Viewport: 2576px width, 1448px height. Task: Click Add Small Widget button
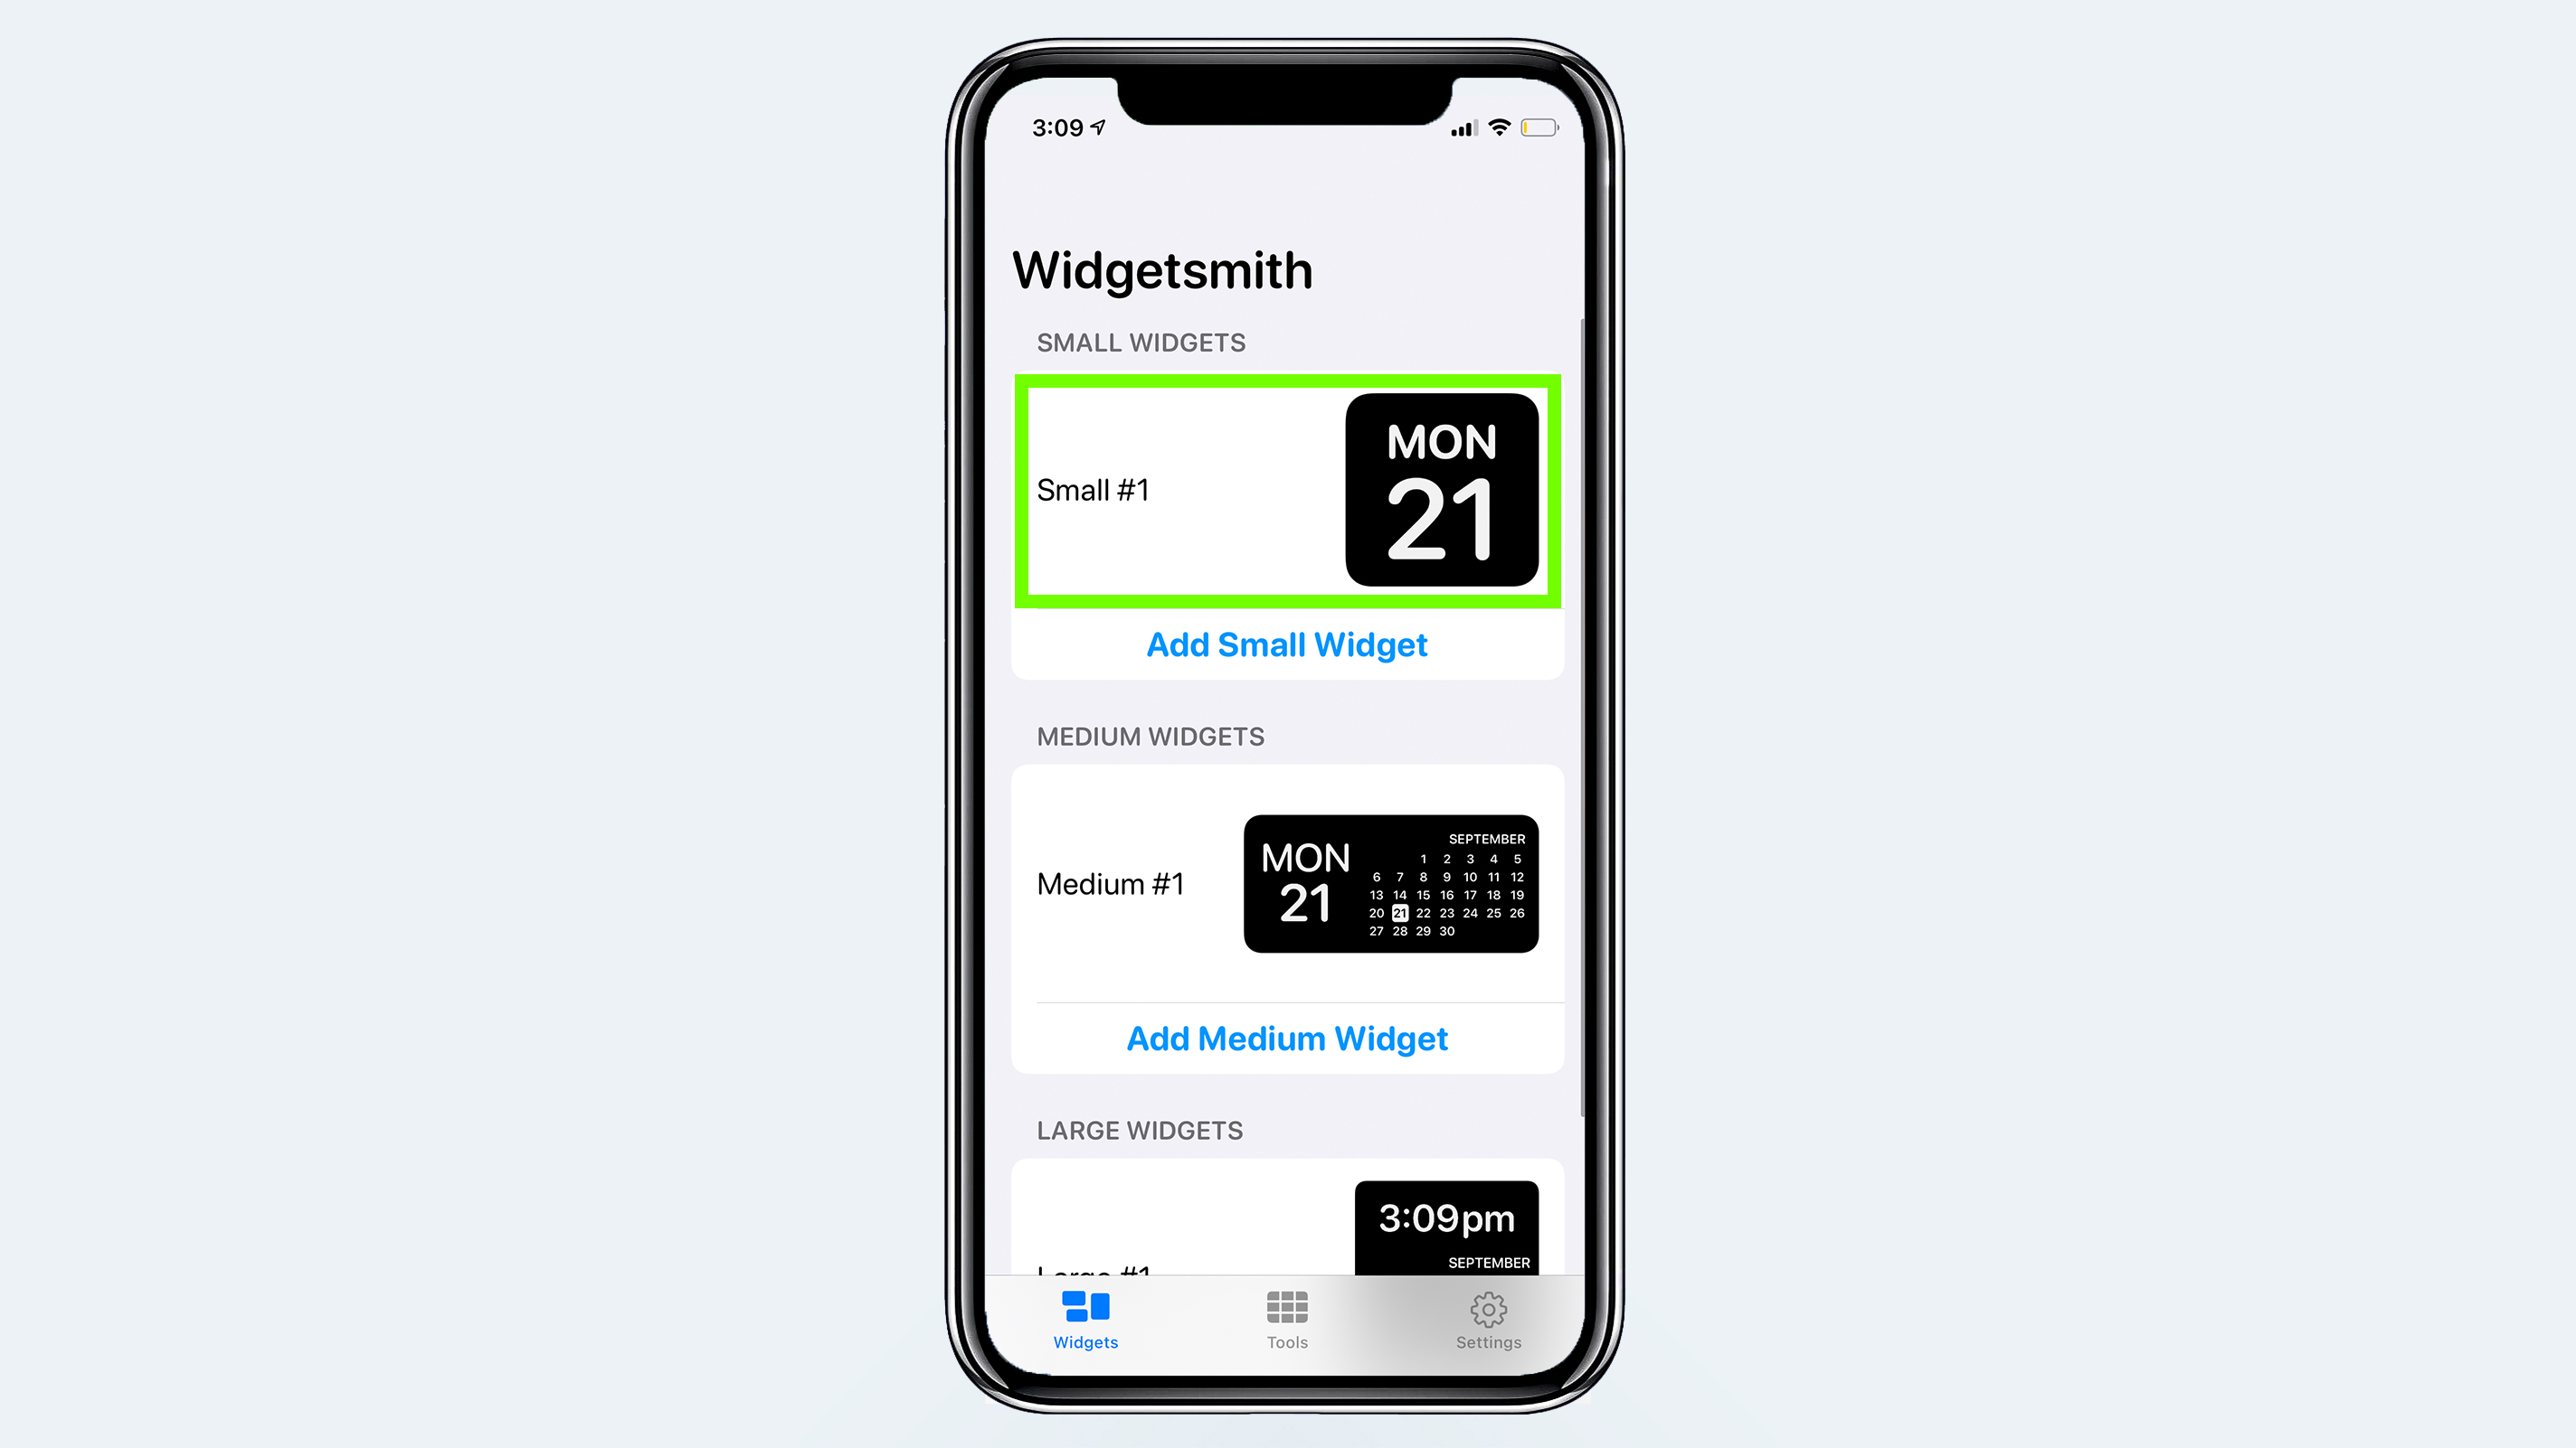pos(1286,644)
